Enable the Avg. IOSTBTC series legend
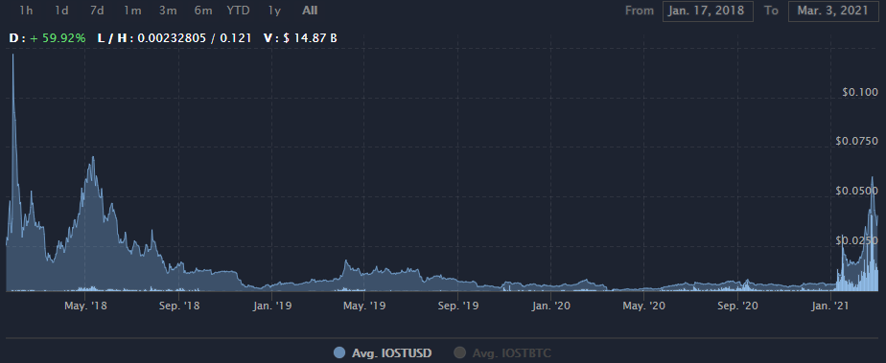The height and width of the screenshot is (363, 886). click(x=502, y=353)
